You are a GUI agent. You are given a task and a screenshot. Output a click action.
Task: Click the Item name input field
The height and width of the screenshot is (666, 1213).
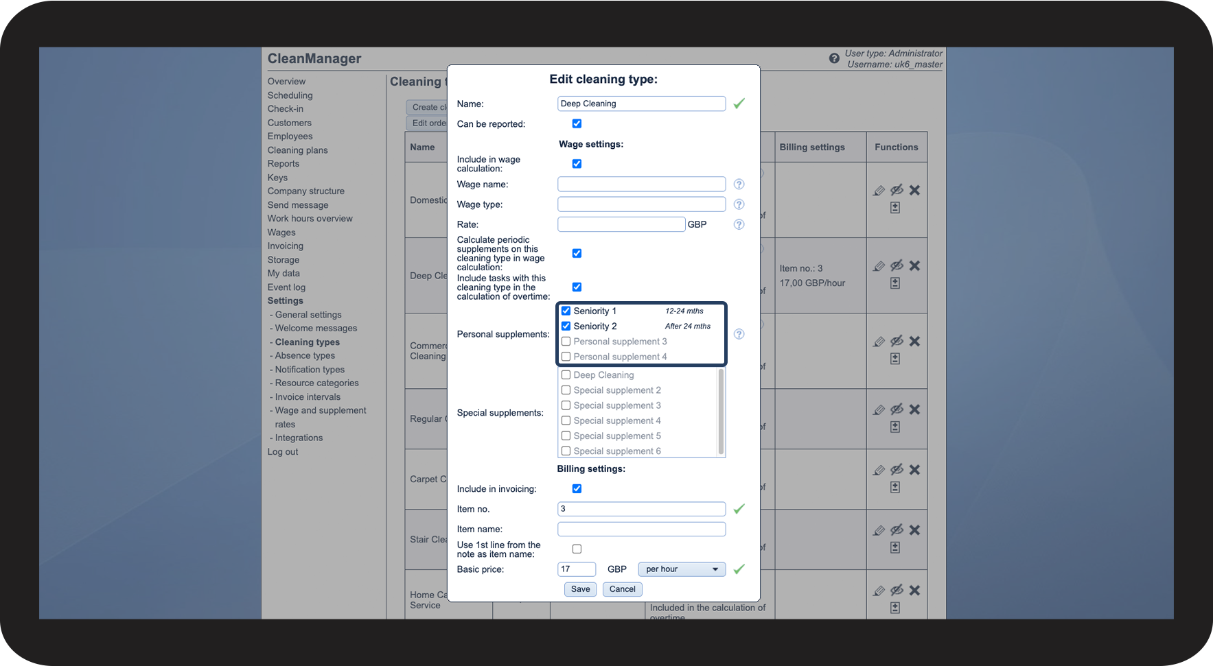[x=641, y=529]
